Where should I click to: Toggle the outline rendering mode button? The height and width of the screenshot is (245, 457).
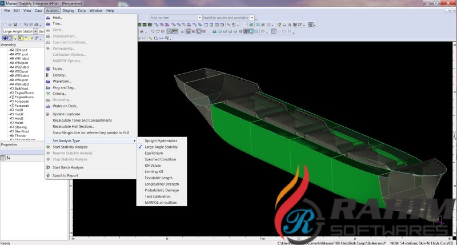[10, 38]
